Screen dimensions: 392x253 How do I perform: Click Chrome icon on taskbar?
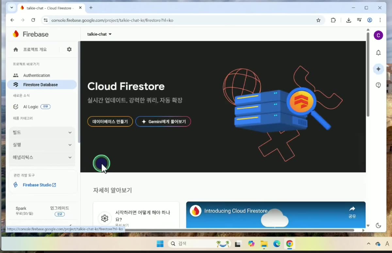click(x=289, y=244)
